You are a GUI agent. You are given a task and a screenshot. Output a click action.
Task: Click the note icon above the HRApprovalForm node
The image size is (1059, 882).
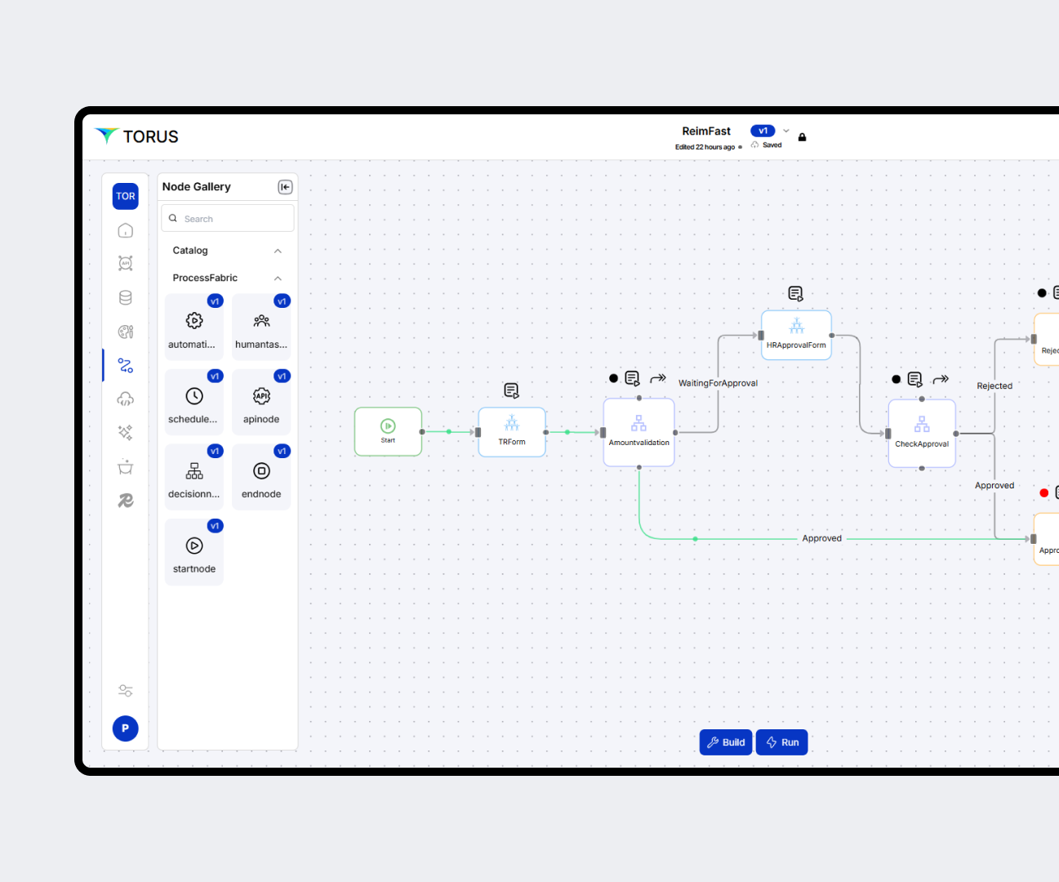pyautogui.click(x=795, y=292)
